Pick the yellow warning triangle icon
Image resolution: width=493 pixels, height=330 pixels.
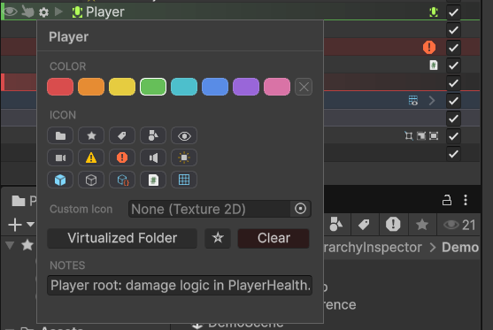[91, 157]
